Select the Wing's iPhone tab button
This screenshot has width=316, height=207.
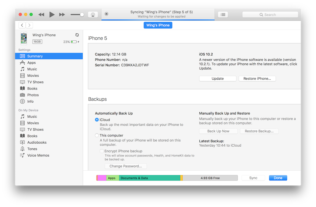[x=158, y=25]
